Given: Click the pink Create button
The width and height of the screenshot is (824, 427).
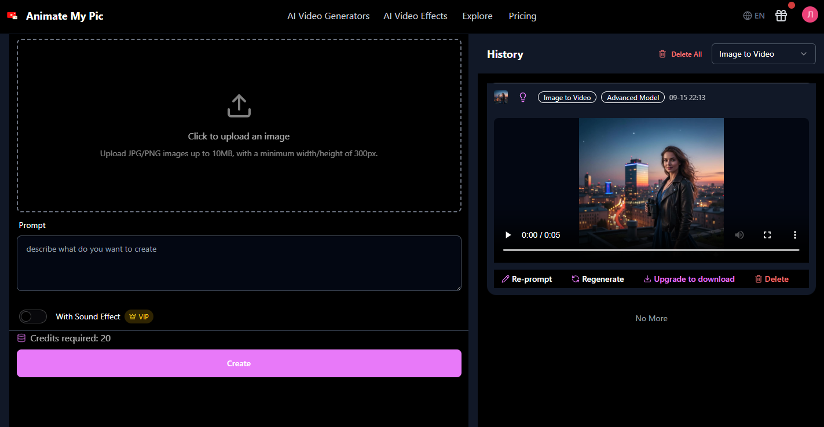Looking at the screenshot, I should tap(239, 363).
